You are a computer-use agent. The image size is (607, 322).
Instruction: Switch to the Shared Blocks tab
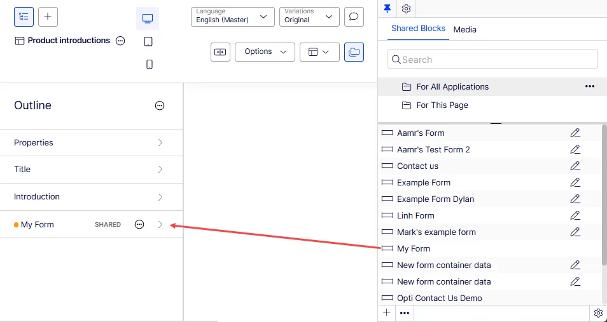point(418,29)
